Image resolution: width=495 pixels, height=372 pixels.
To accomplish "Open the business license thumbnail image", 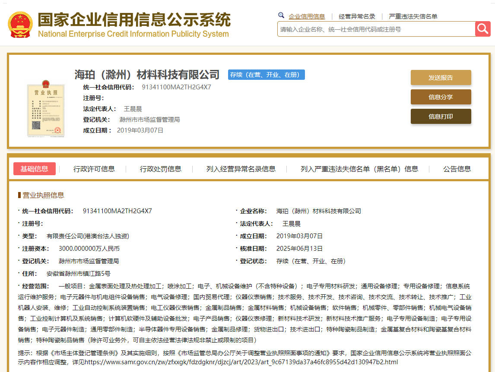I will (45, 108).
